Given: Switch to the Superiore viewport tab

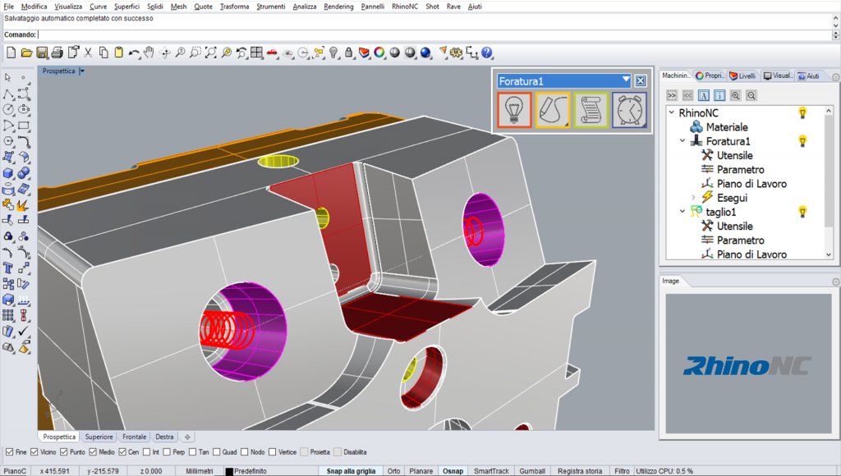Looking at the screenshot, I should [99, 437].
